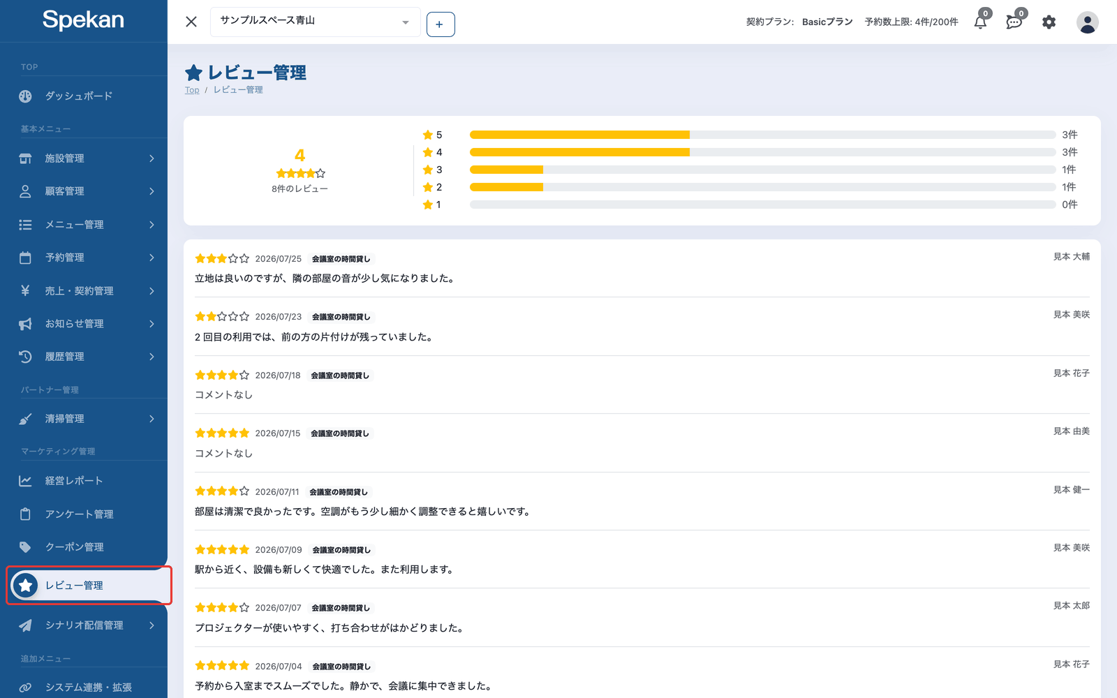Expand the 施設管理 chevron
The width and height of the screenshot is (1117, 698).
point(151,158)
